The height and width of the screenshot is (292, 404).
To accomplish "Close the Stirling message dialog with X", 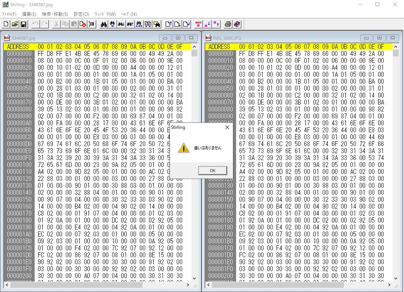I will pos(227,128).
